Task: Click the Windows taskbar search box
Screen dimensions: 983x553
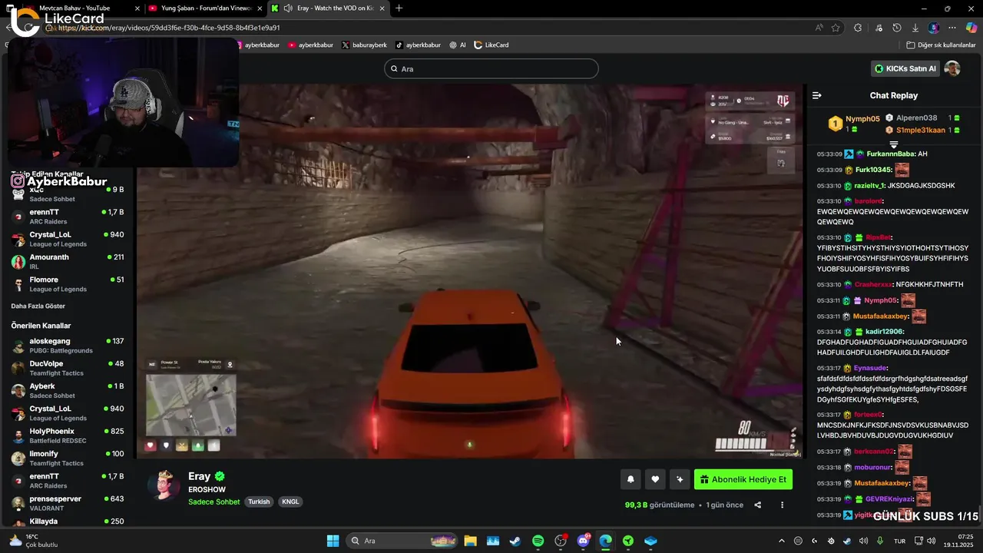Action: [402, 541]
